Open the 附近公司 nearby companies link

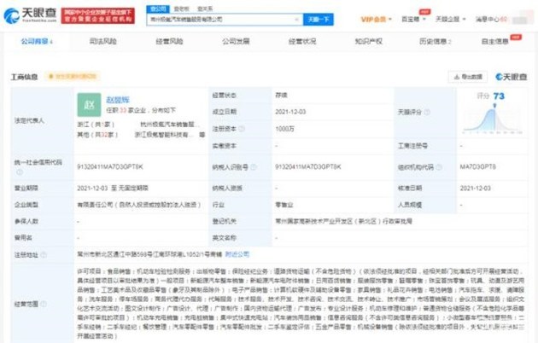point(237,254)
